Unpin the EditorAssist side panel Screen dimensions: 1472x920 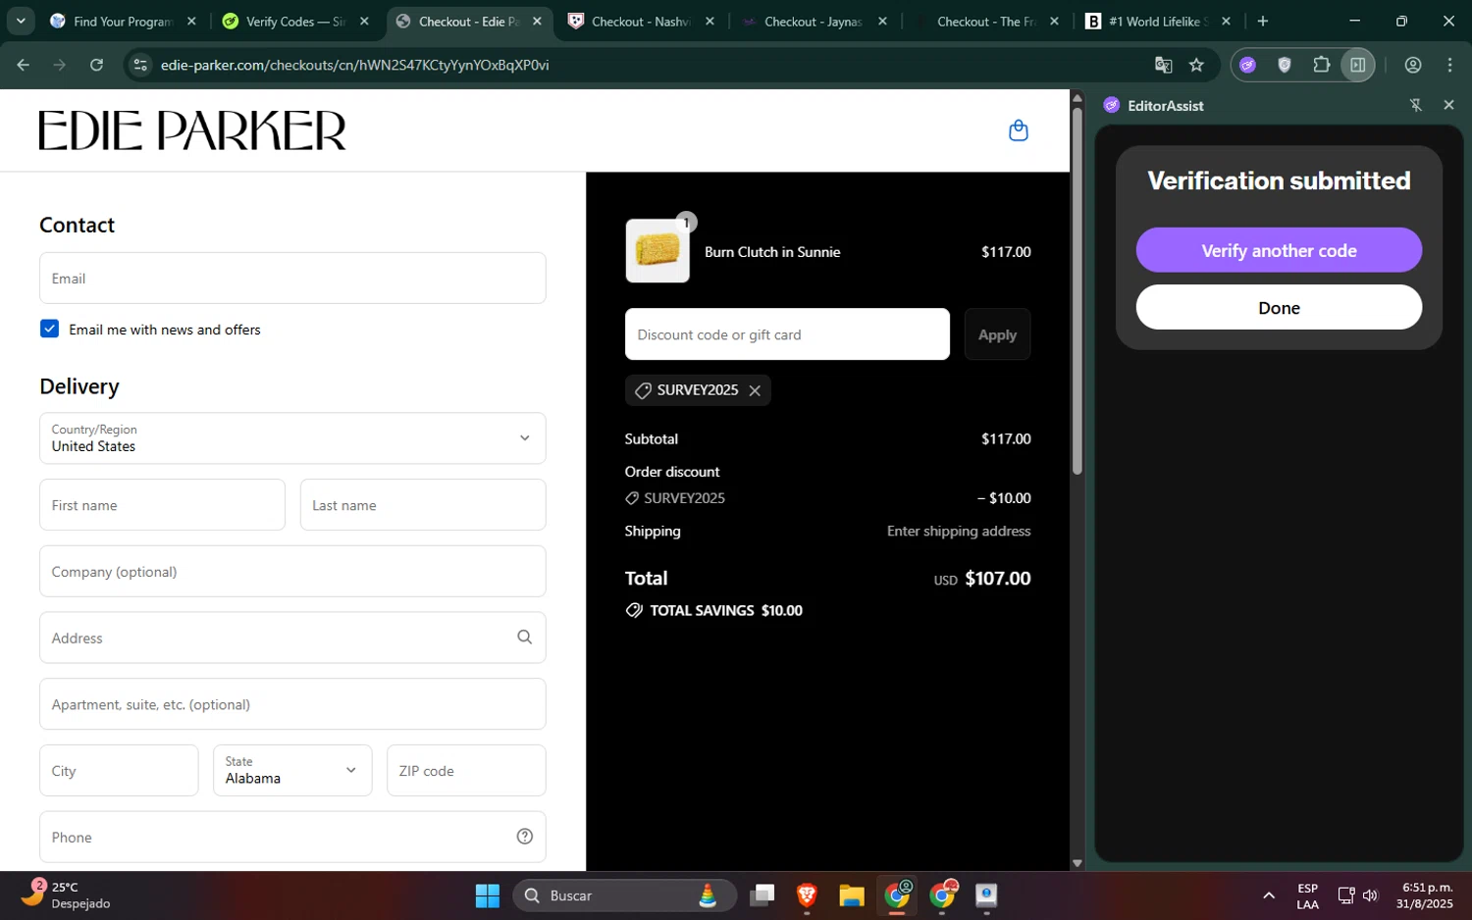(1416, 105)
